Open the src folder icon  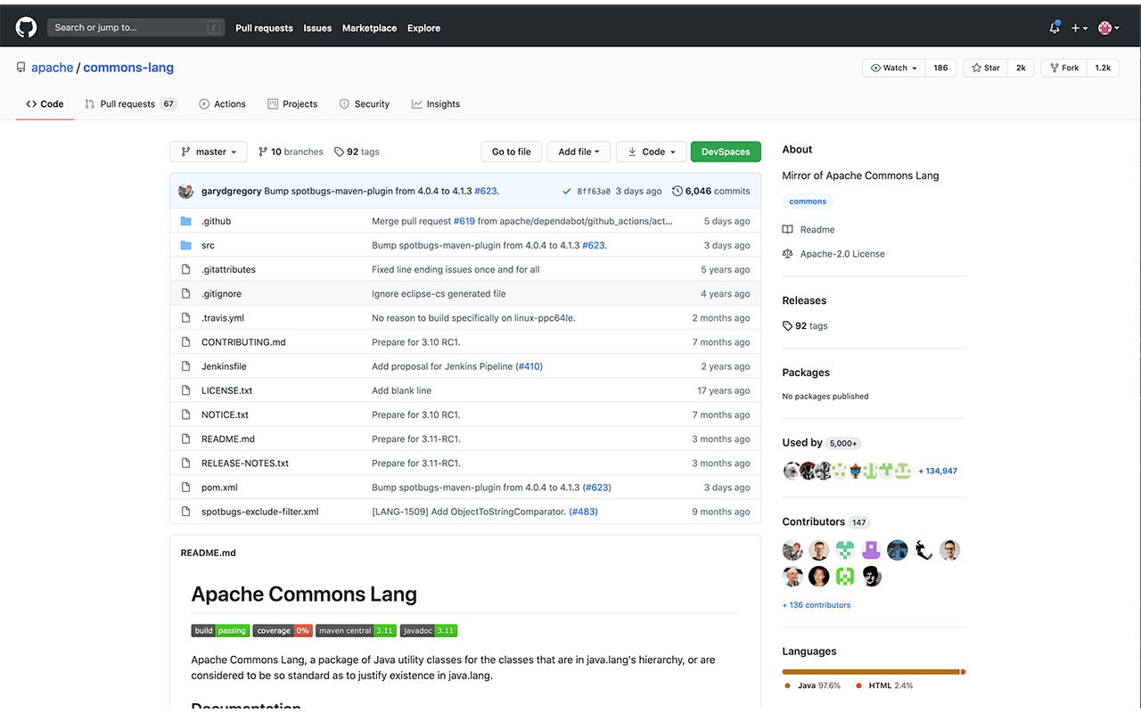coord(188,245)
